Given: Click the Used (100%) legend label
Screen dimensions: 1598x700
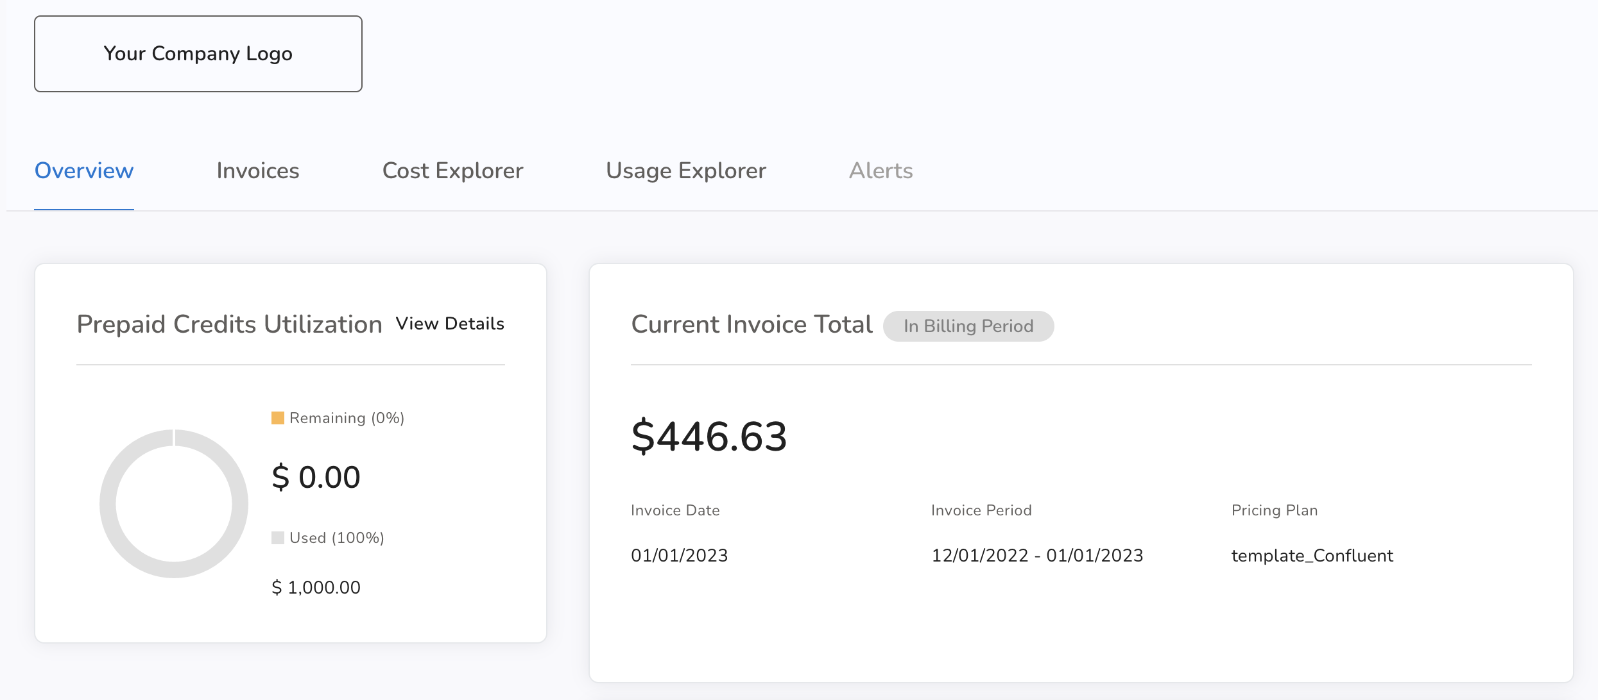Looking at the screenshot, I should (337, 538).
